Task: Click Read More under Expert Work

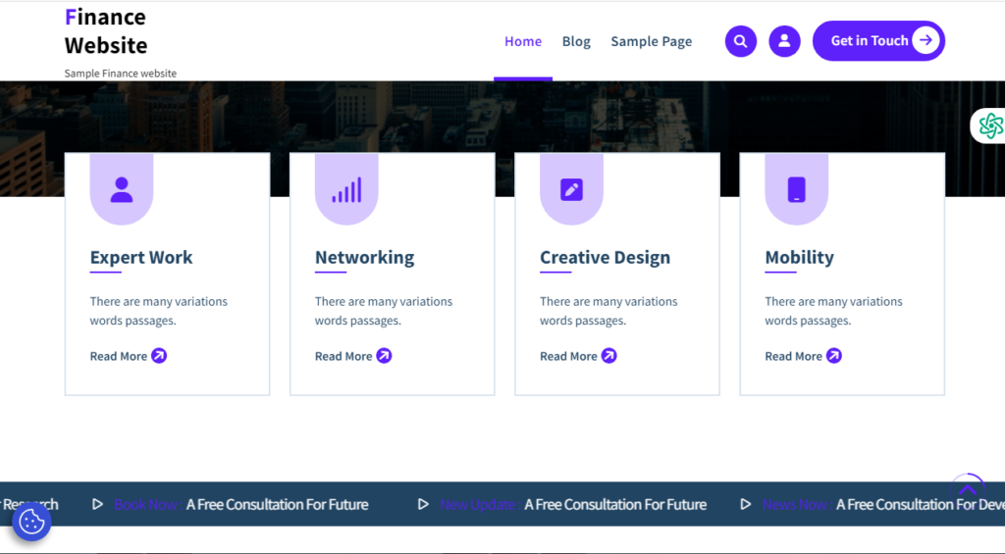Action: (128, 356)
